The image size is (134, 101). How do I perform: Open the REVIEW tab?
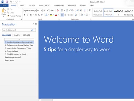[83, 5]
